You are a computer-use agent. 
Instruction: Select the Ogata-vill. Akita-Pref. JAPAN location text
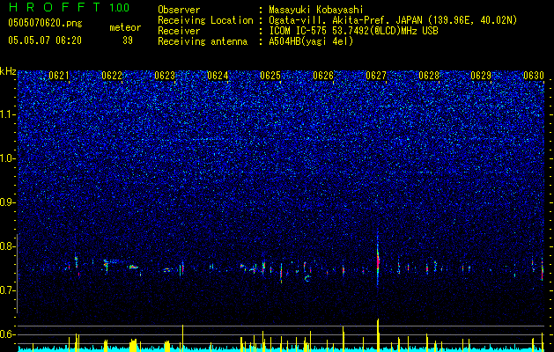point(393,20)
